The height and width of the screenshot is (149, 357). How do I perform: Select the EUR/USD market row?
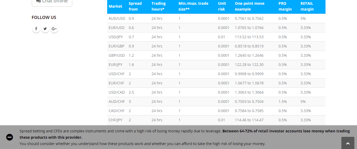[116, 28]
